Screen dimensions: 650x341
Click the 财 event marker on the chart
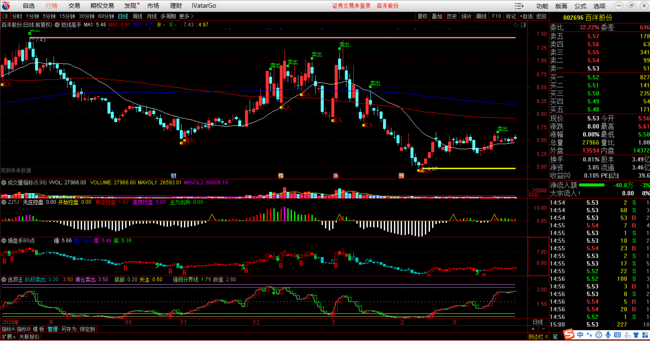tap(174, 175)
